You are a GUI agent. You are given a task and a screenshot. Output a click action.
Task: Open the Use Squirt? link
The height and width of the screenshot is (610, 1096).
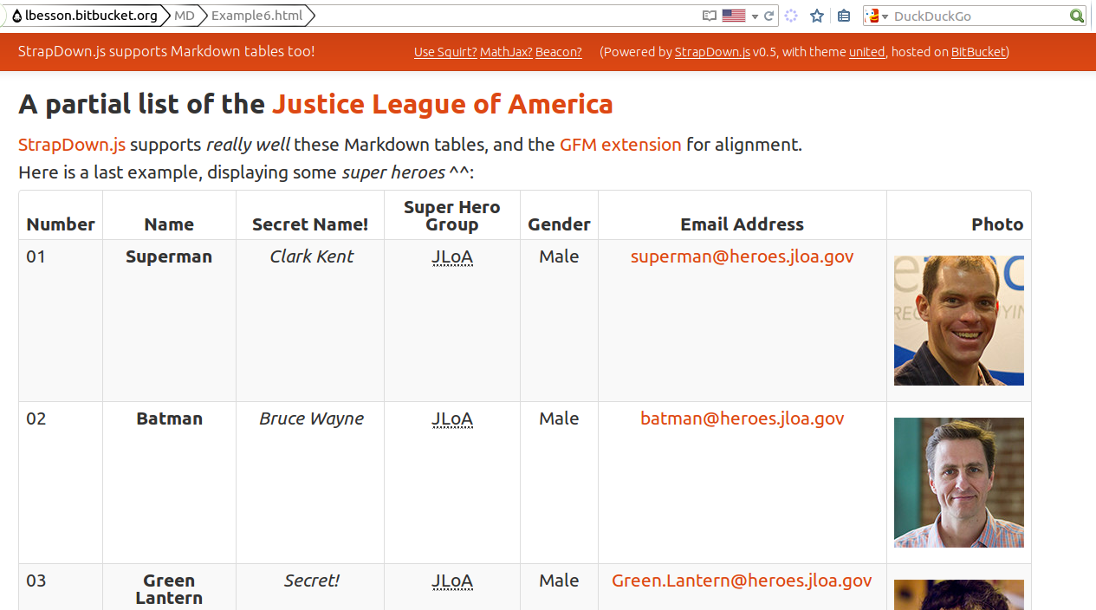(x=444, y=52)
